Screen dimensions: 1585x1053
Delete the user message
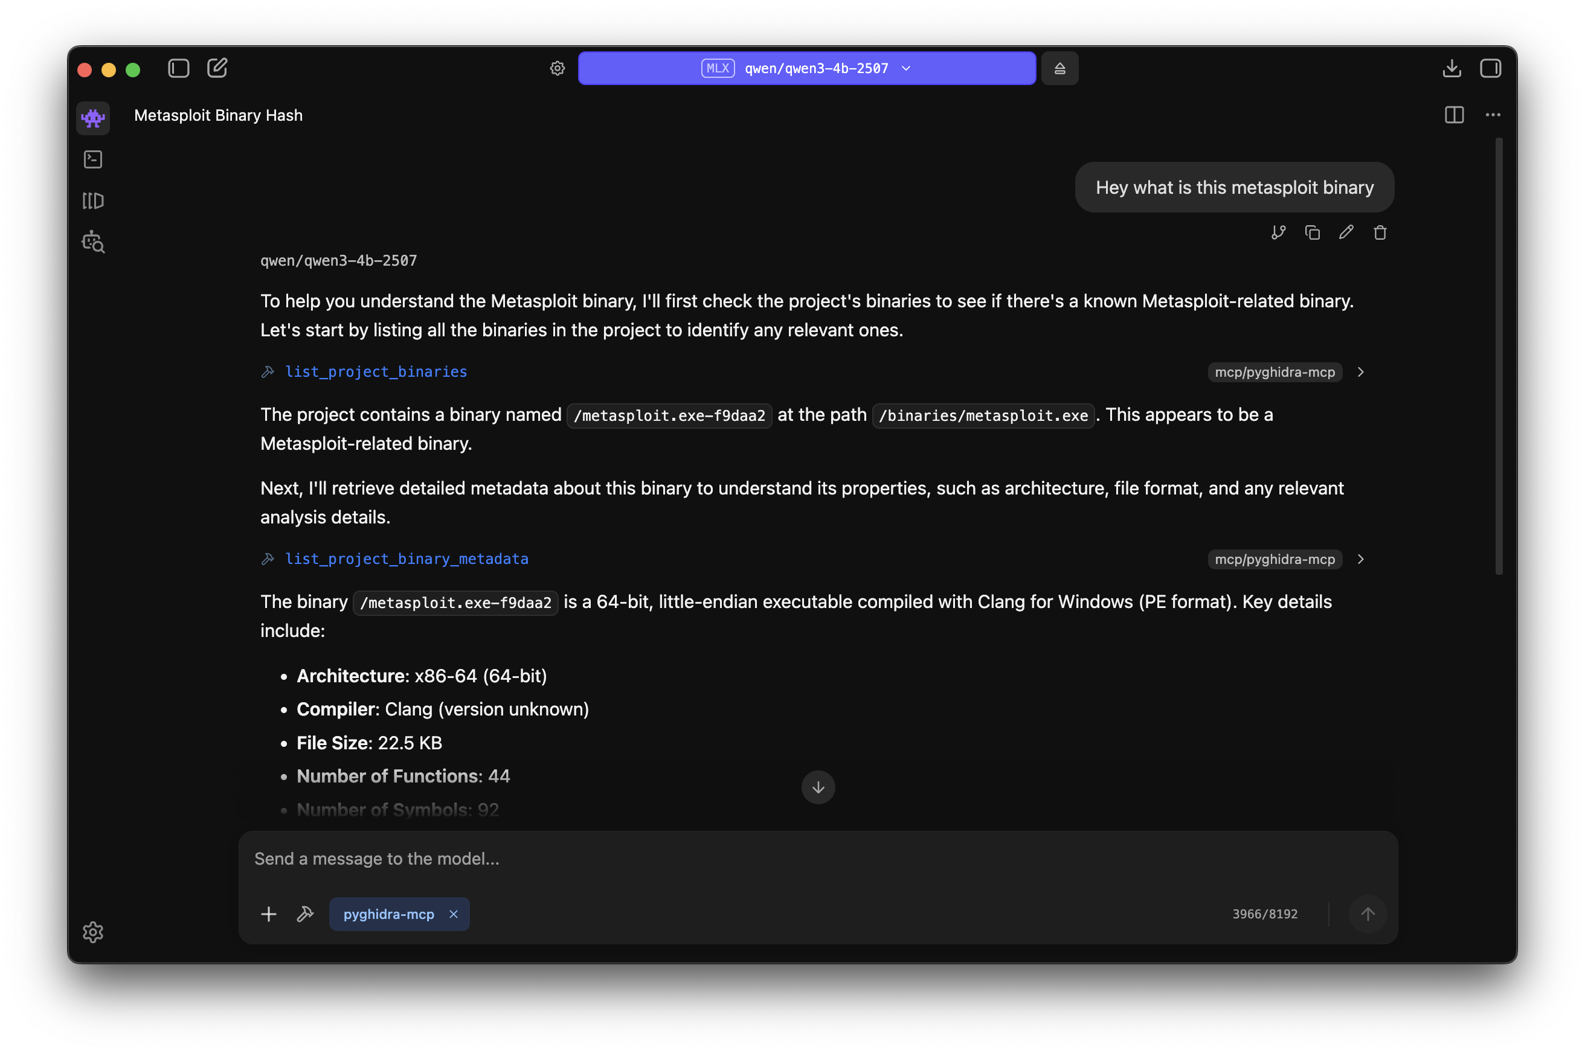coord(1380,232)
